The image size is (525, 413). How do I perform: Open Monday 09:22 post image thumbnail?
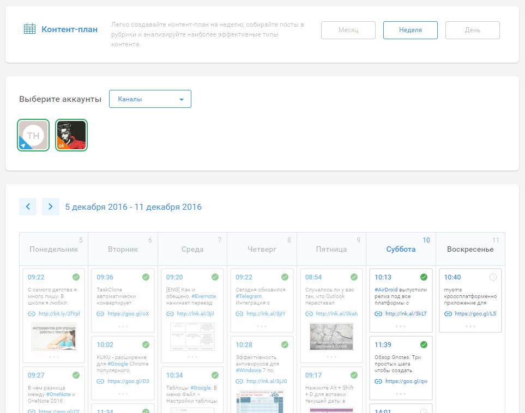[53, 336]
